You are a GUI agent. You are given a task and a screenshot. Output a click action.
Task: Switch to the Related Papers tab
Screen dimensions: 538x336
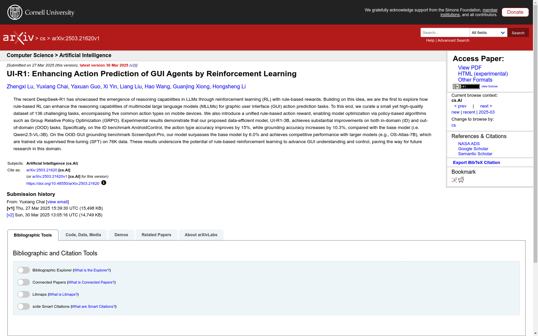(x=156, y=235)
